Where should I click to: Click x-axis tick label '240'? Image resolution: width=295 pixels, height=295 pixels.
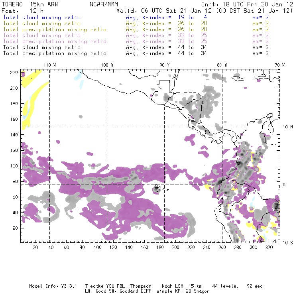(206, 248)
